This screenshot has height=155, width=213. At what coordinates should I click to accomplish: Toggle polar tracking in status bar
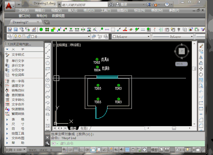point(87,150)
